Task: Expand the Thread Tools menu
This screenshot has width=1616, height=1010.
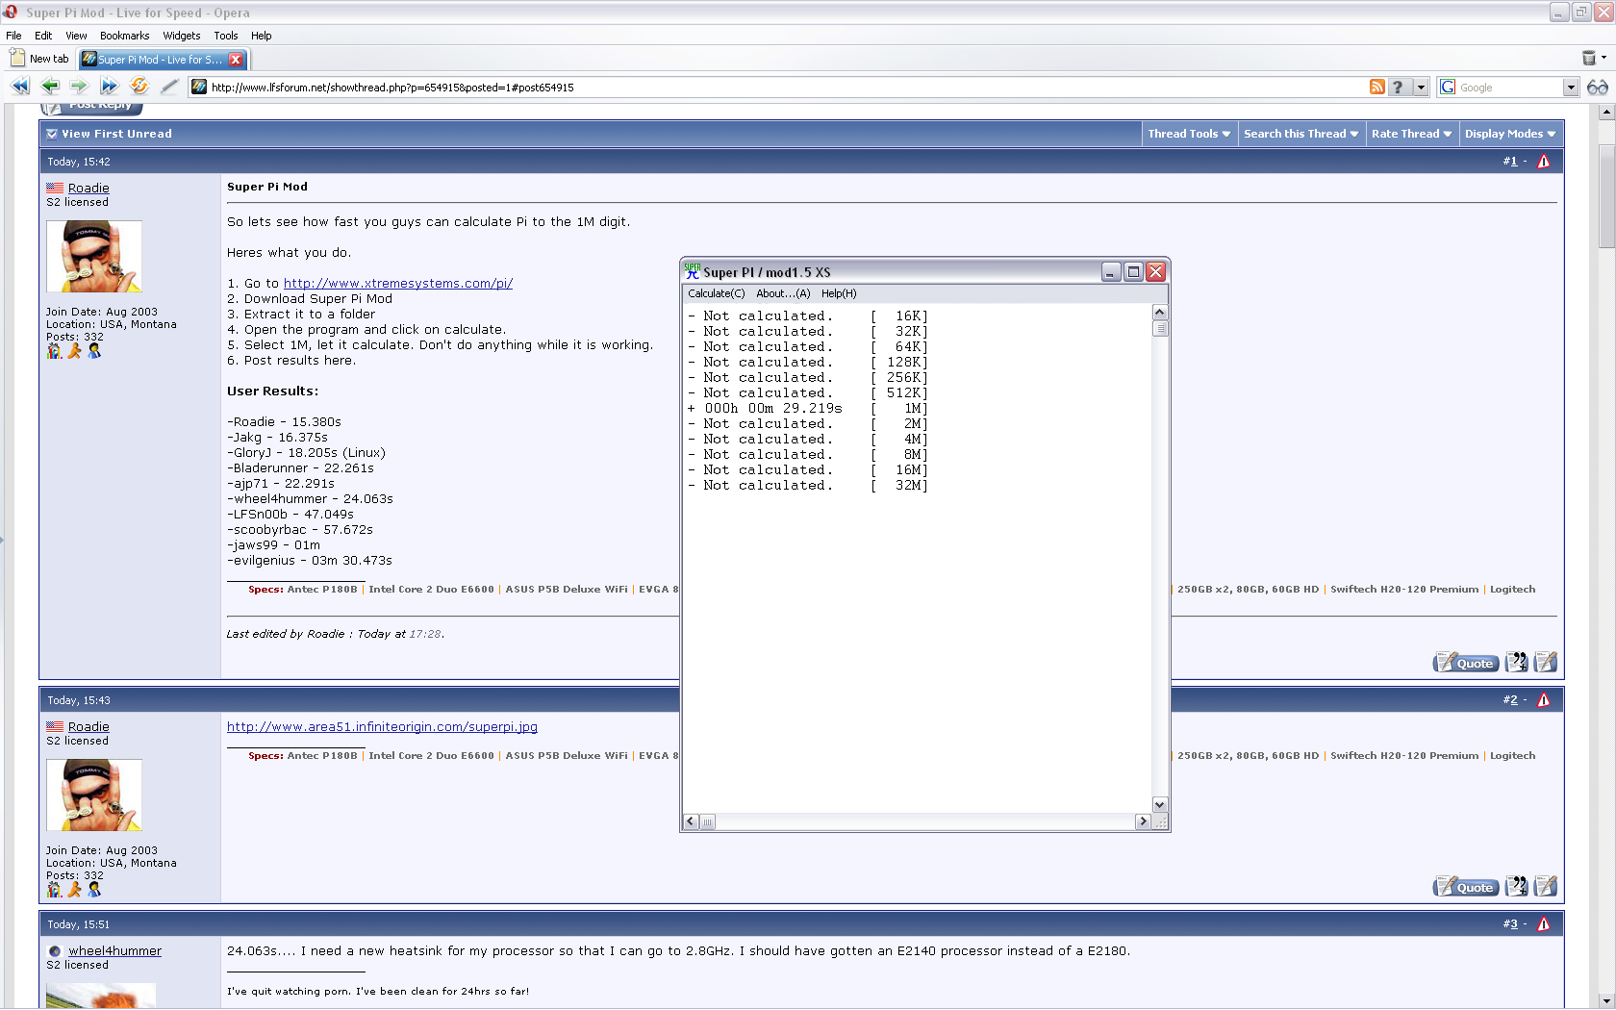Action: click(x=1189, y=134)
